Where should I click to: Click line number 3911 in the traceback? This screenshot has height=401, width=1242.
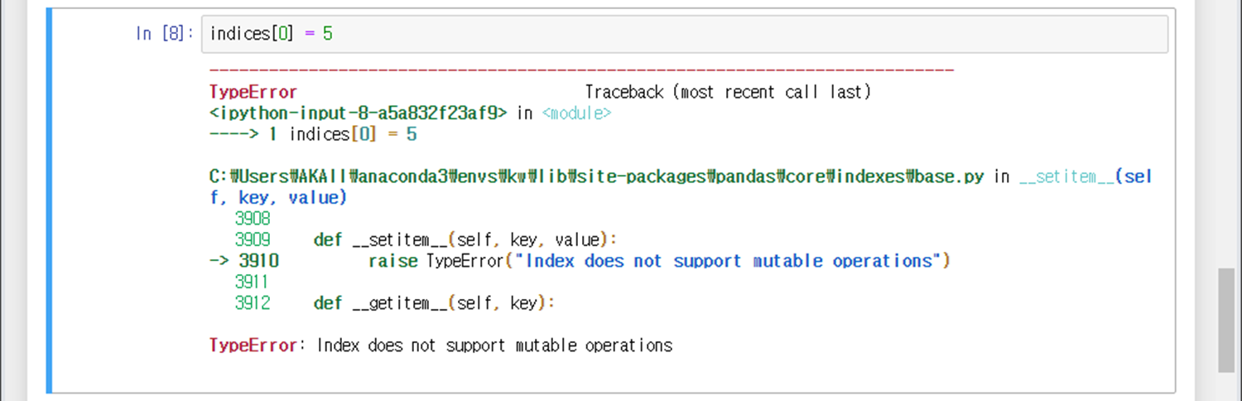point(253,283)
